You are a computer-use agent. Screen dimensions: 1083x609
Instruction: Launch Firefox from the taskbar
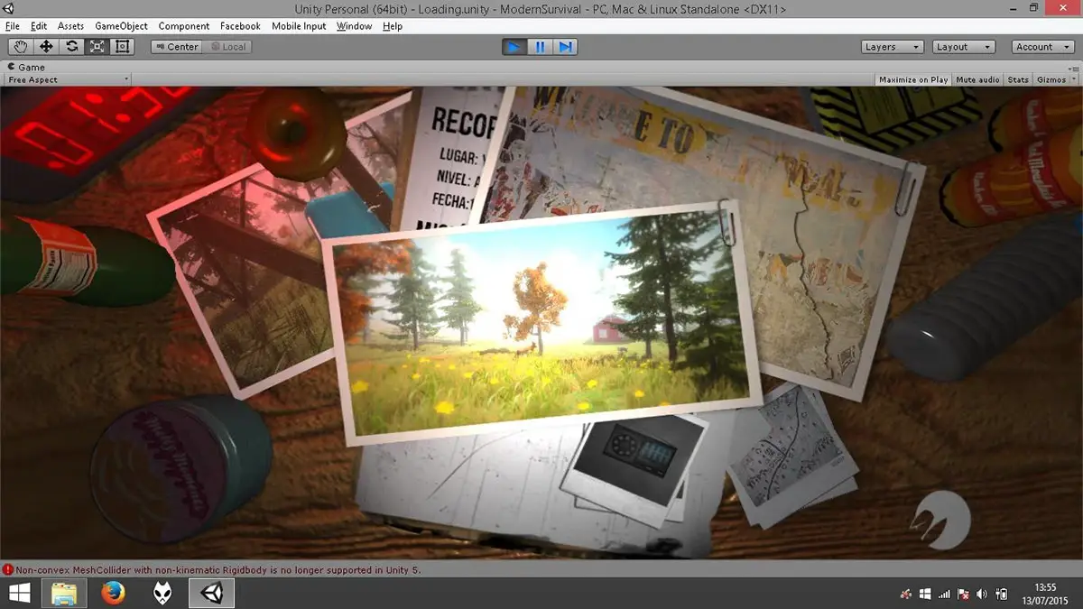[113, 593]
